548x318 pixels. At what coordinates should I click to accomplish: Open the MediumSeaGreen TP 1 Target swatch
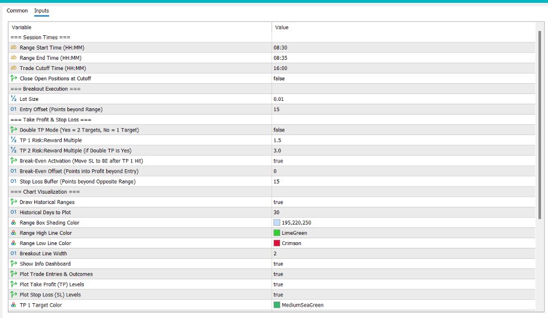pos(277,305)
